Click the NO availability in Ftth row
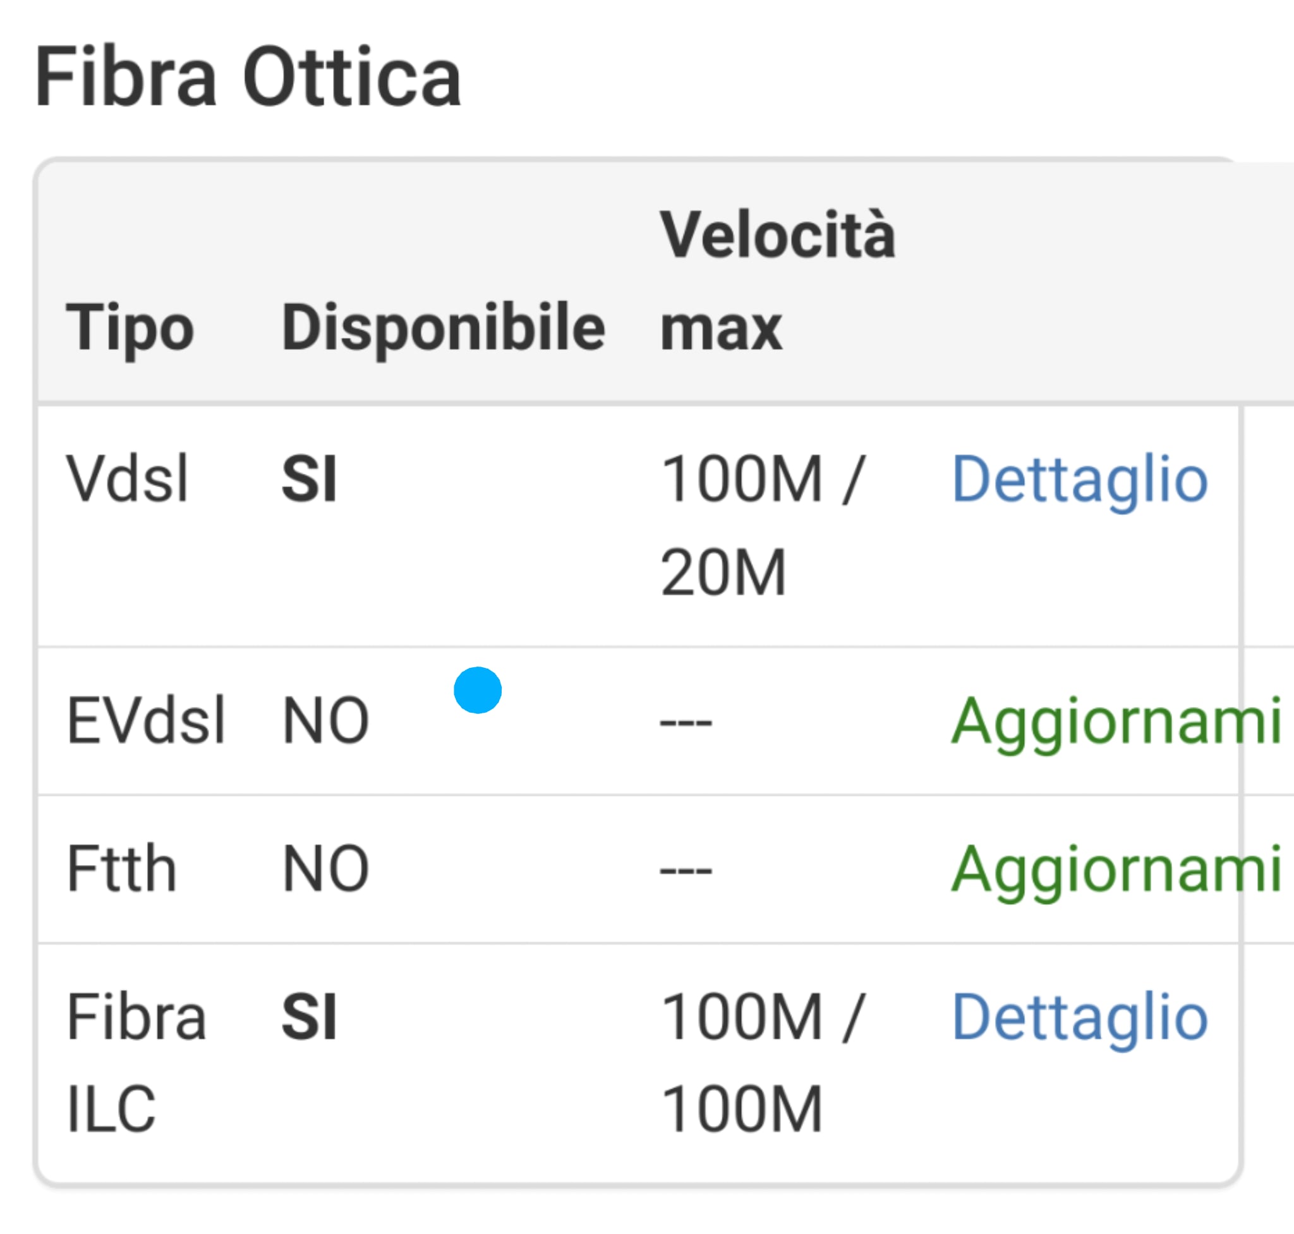The height and width of the screenshot is (1234, 1294). click(325, 869)
